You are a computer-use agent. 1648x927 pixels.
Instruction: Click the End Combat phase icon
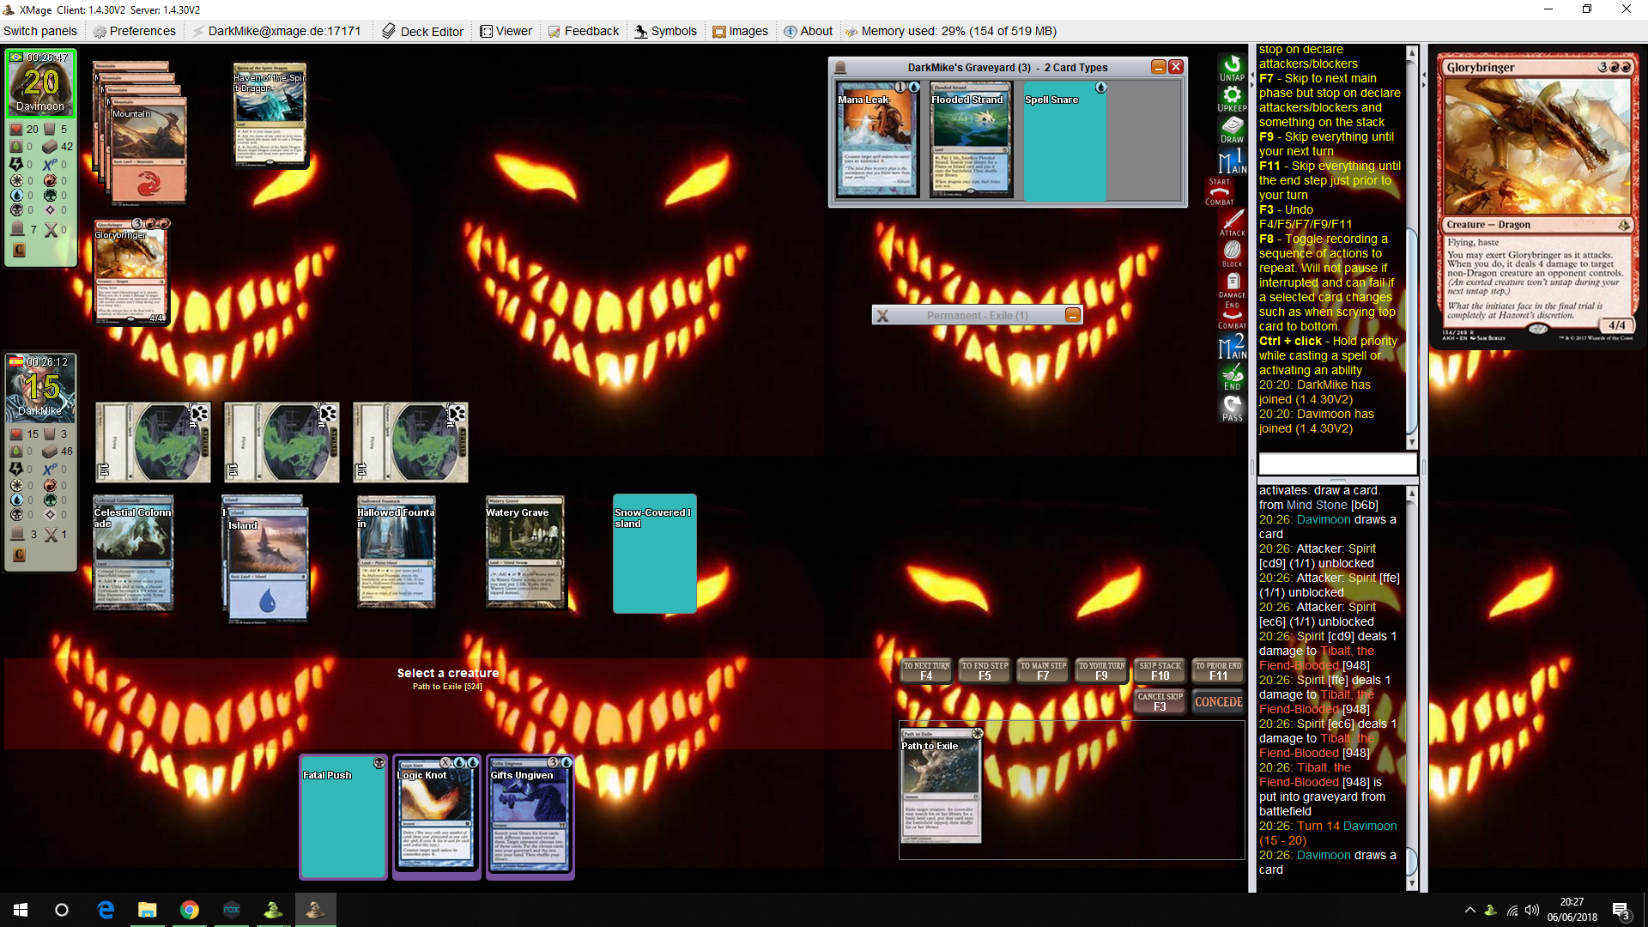(1232, 315)
